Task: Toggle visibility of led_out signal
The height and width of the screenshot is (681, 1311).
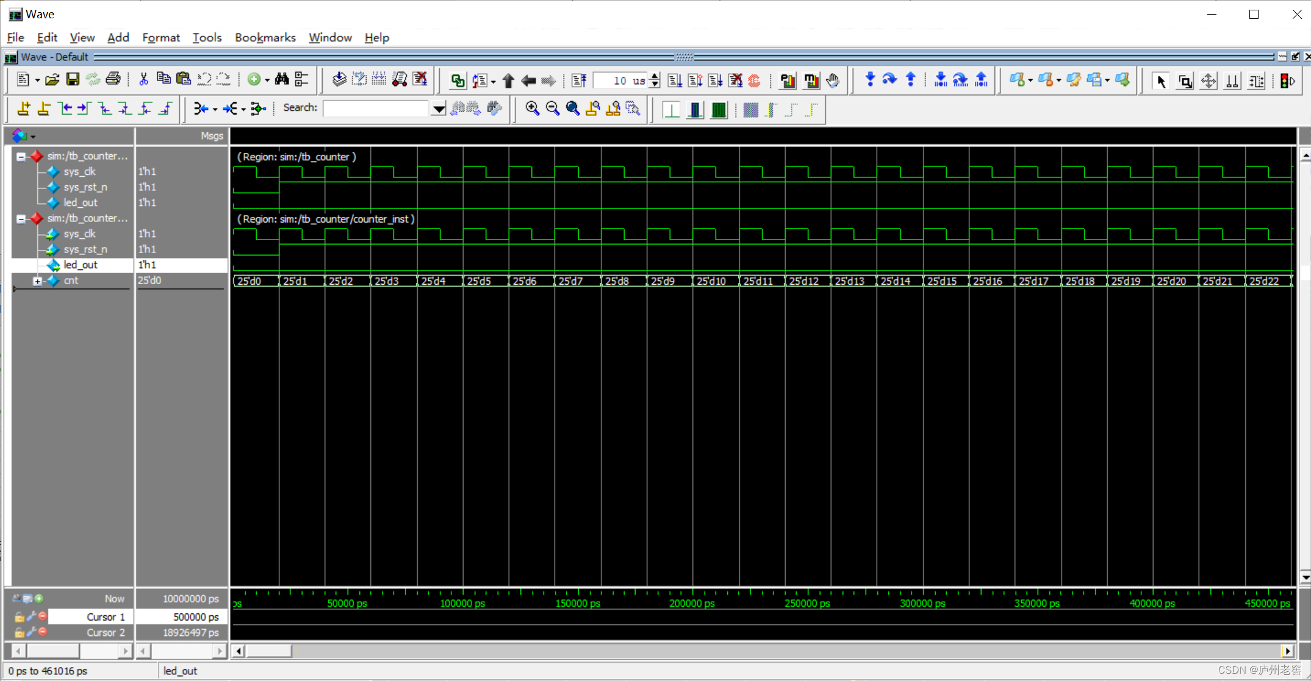Action: tap(80, 265)
